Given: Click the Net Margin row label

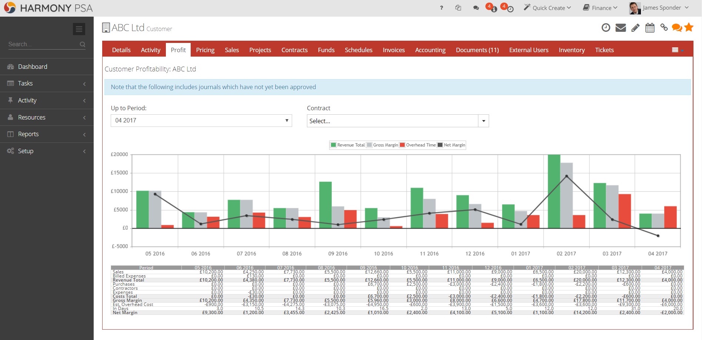Looking at the screenshot, I should pos(125,313).
